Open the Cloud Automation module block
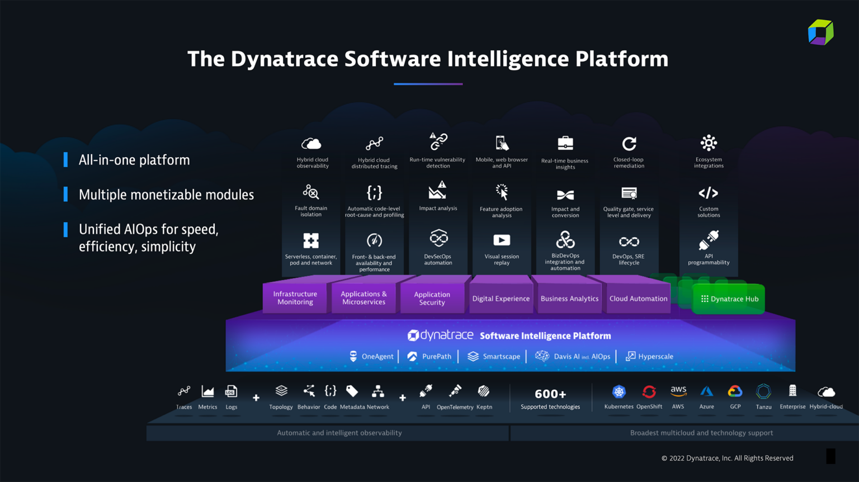Viewport: 859px width, 482px height. (x=638, y=299)
